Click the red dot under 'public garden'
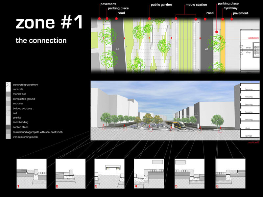Image resolution: width=263 pixels, height=197 pixels. [150, 19]
